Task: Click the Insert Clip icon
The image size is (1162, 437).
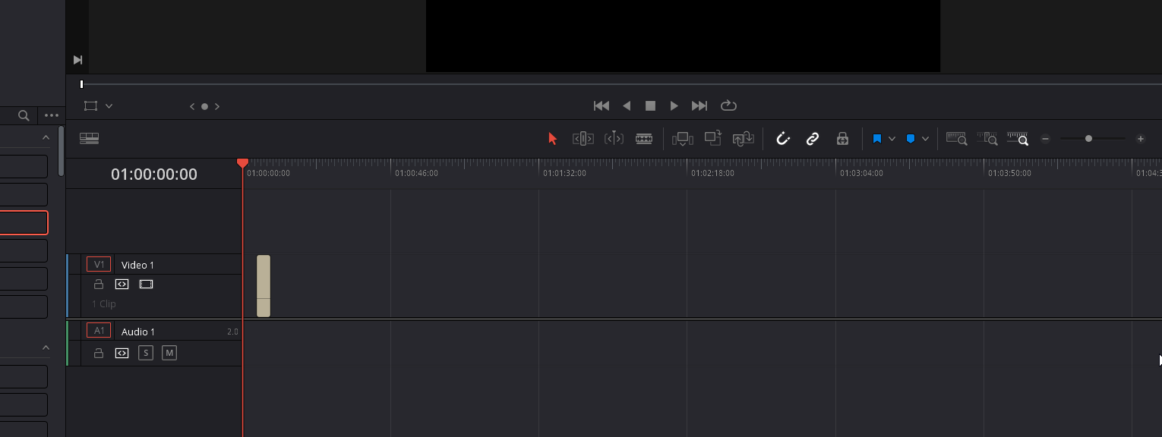Action: pyautogui.click(x=683, y=139)
